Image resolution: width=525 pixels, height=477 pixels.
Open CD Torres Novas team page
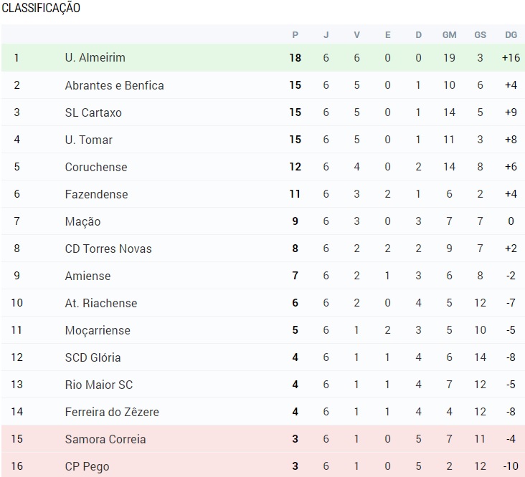click(x=108, y=249)
